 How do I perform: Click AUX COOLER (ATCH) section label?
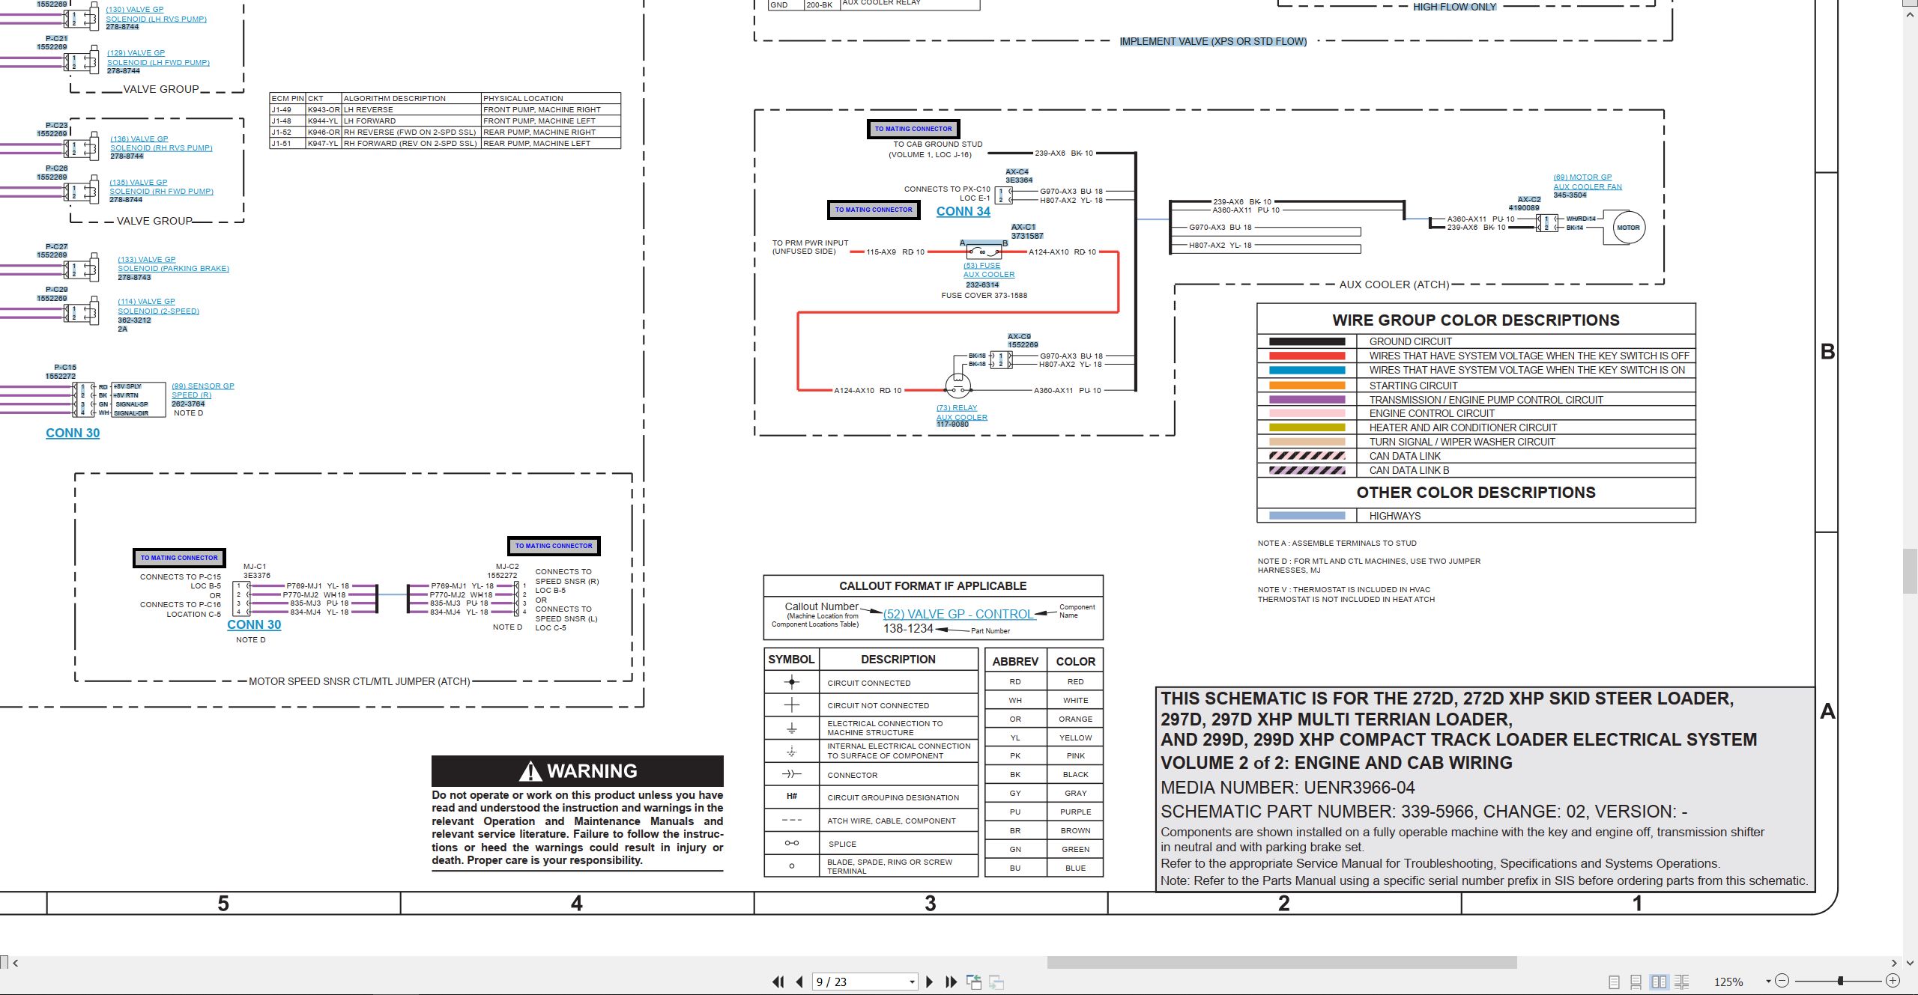(1394, 284)
